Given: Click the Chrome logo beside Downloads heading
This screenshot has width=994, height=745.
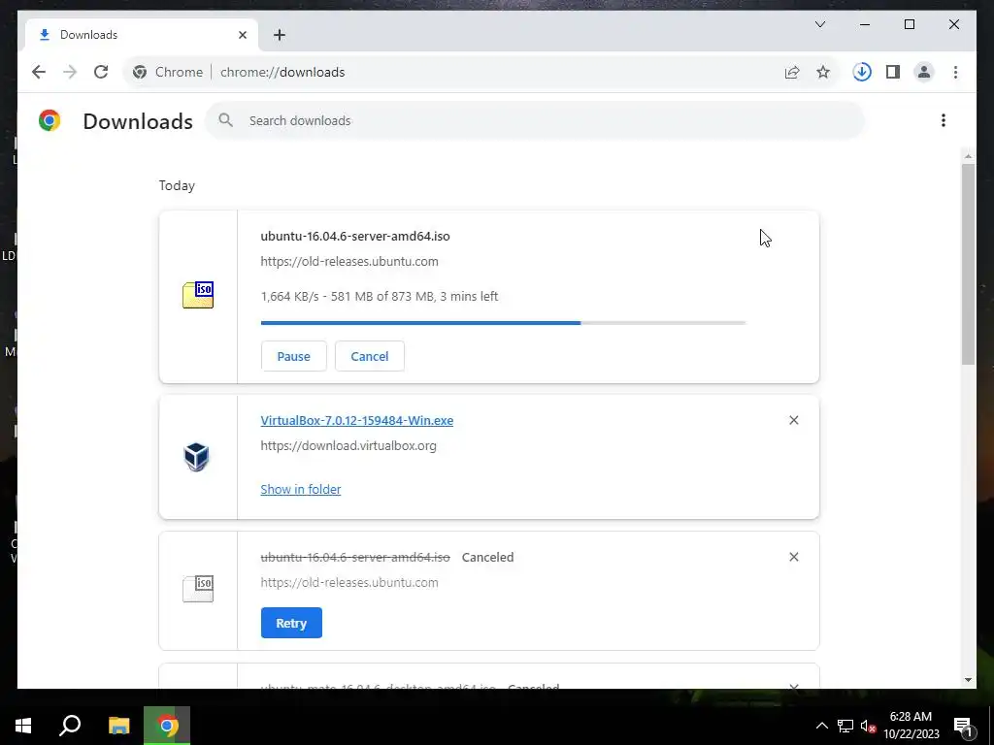Looking at the screenshot, I should (x=50, y=120).
